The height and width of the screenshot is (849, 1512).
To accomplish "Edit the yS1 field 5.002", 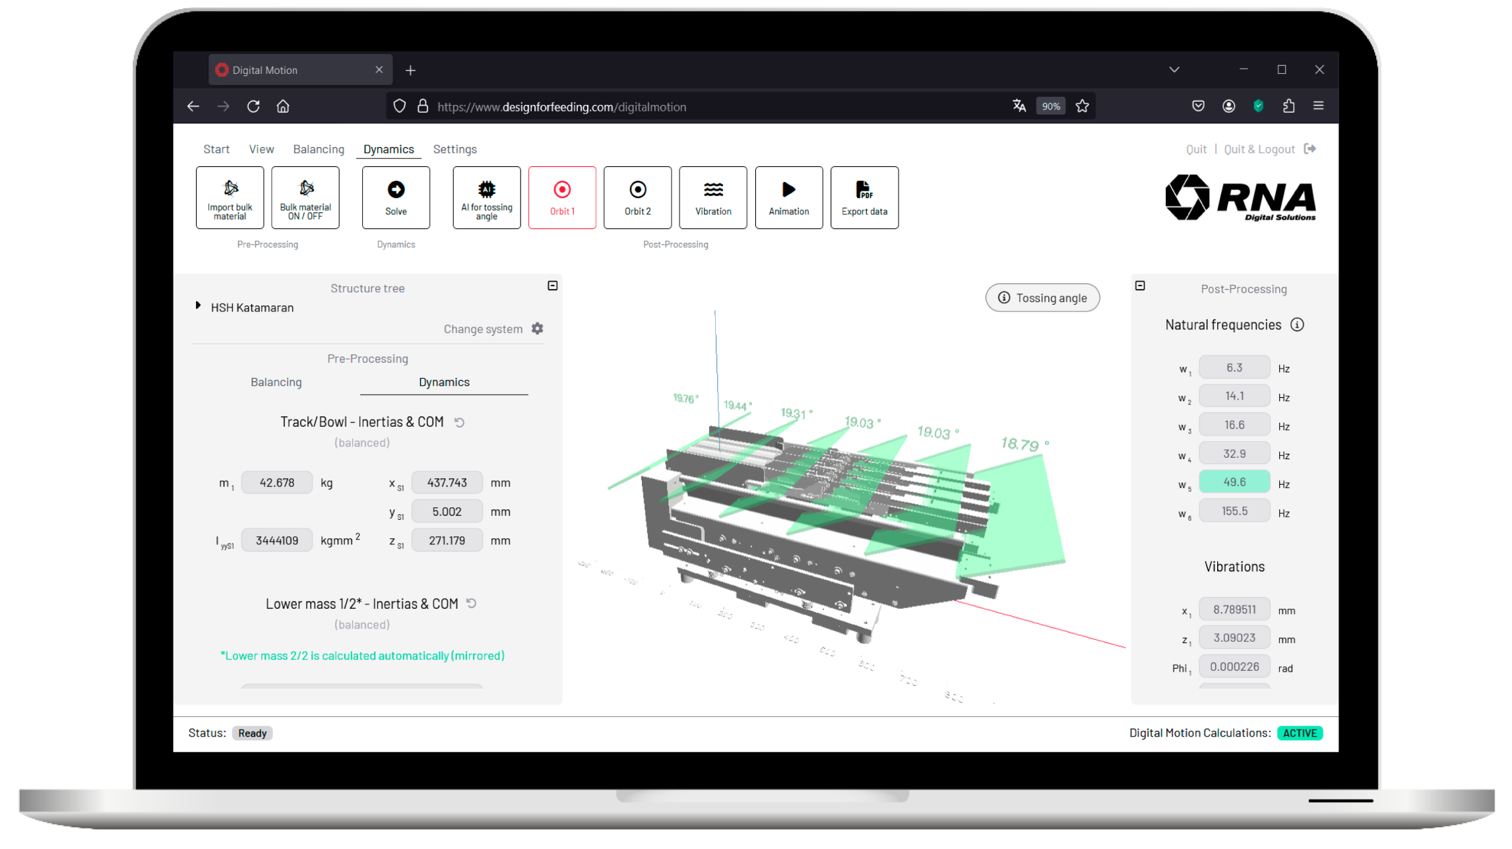I will point(447,512).
